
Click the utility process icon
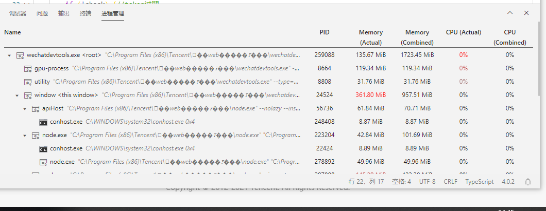28,82
